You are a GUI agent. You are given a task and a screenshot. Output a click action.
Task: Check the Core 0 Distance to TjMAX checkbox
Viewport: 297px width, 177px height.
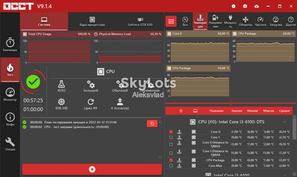(171, 145)
